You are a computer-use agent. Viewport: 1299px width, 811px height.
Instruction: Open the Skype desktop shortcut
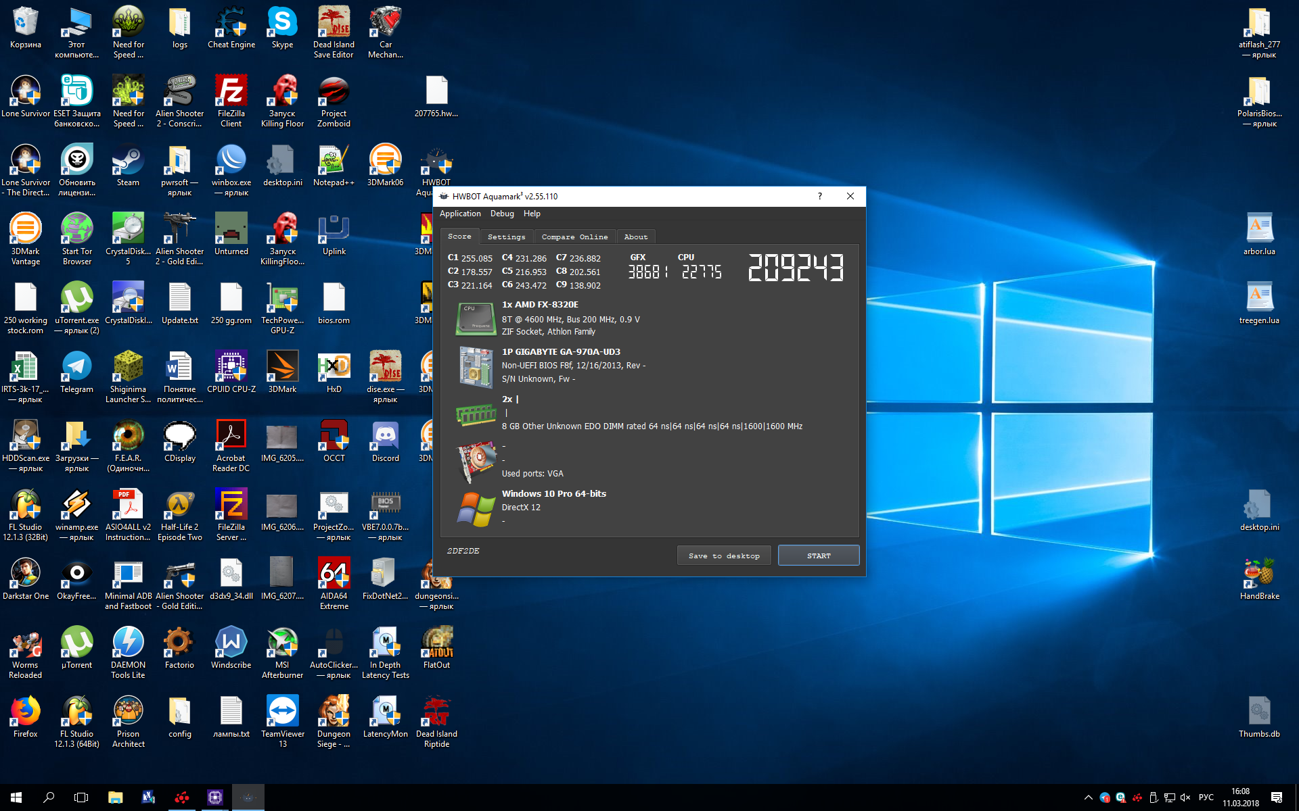(x=282, y=28)
